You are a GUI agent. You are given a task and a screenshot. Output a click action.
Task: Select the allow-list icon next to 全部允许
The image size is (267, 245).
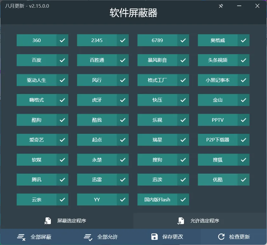pyautogui.click(x=88, y=237)
